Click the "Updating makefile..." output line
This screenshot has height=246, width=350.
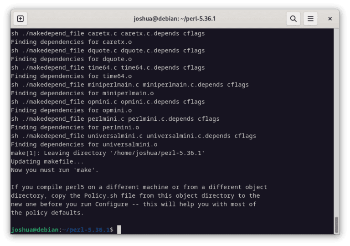click(47, 162)
